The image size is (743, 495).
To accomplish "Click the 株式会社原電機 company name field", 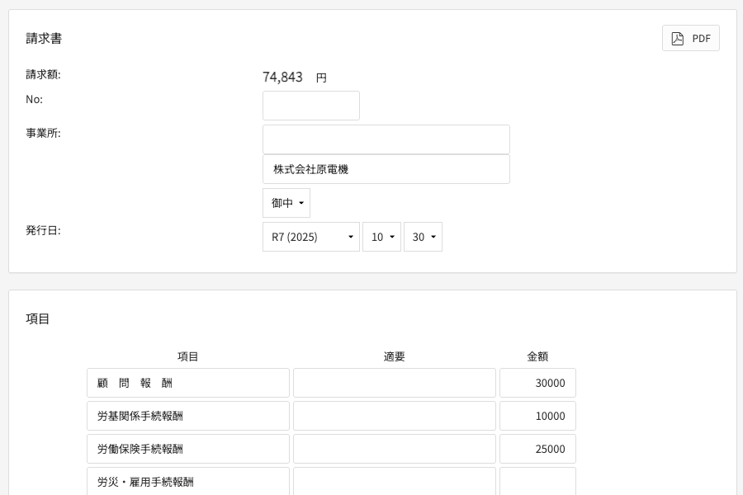I will [386, 169].
